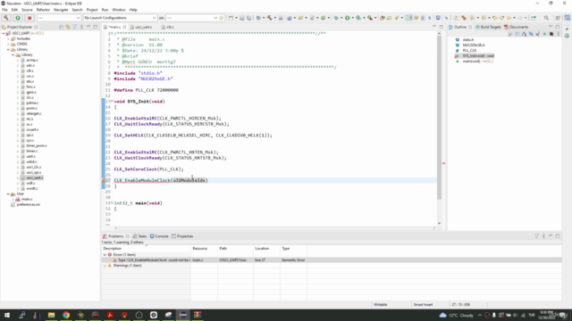Click the Save icon in the toolbar
This screenshot has width=572, height=321.
242,18
